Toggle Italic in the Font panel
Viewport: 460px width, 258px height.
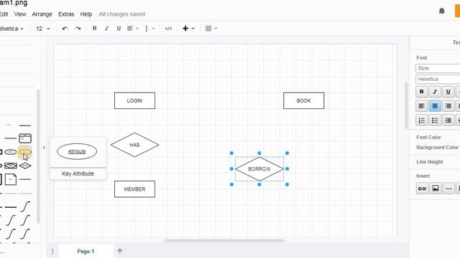tap(435, 92)
